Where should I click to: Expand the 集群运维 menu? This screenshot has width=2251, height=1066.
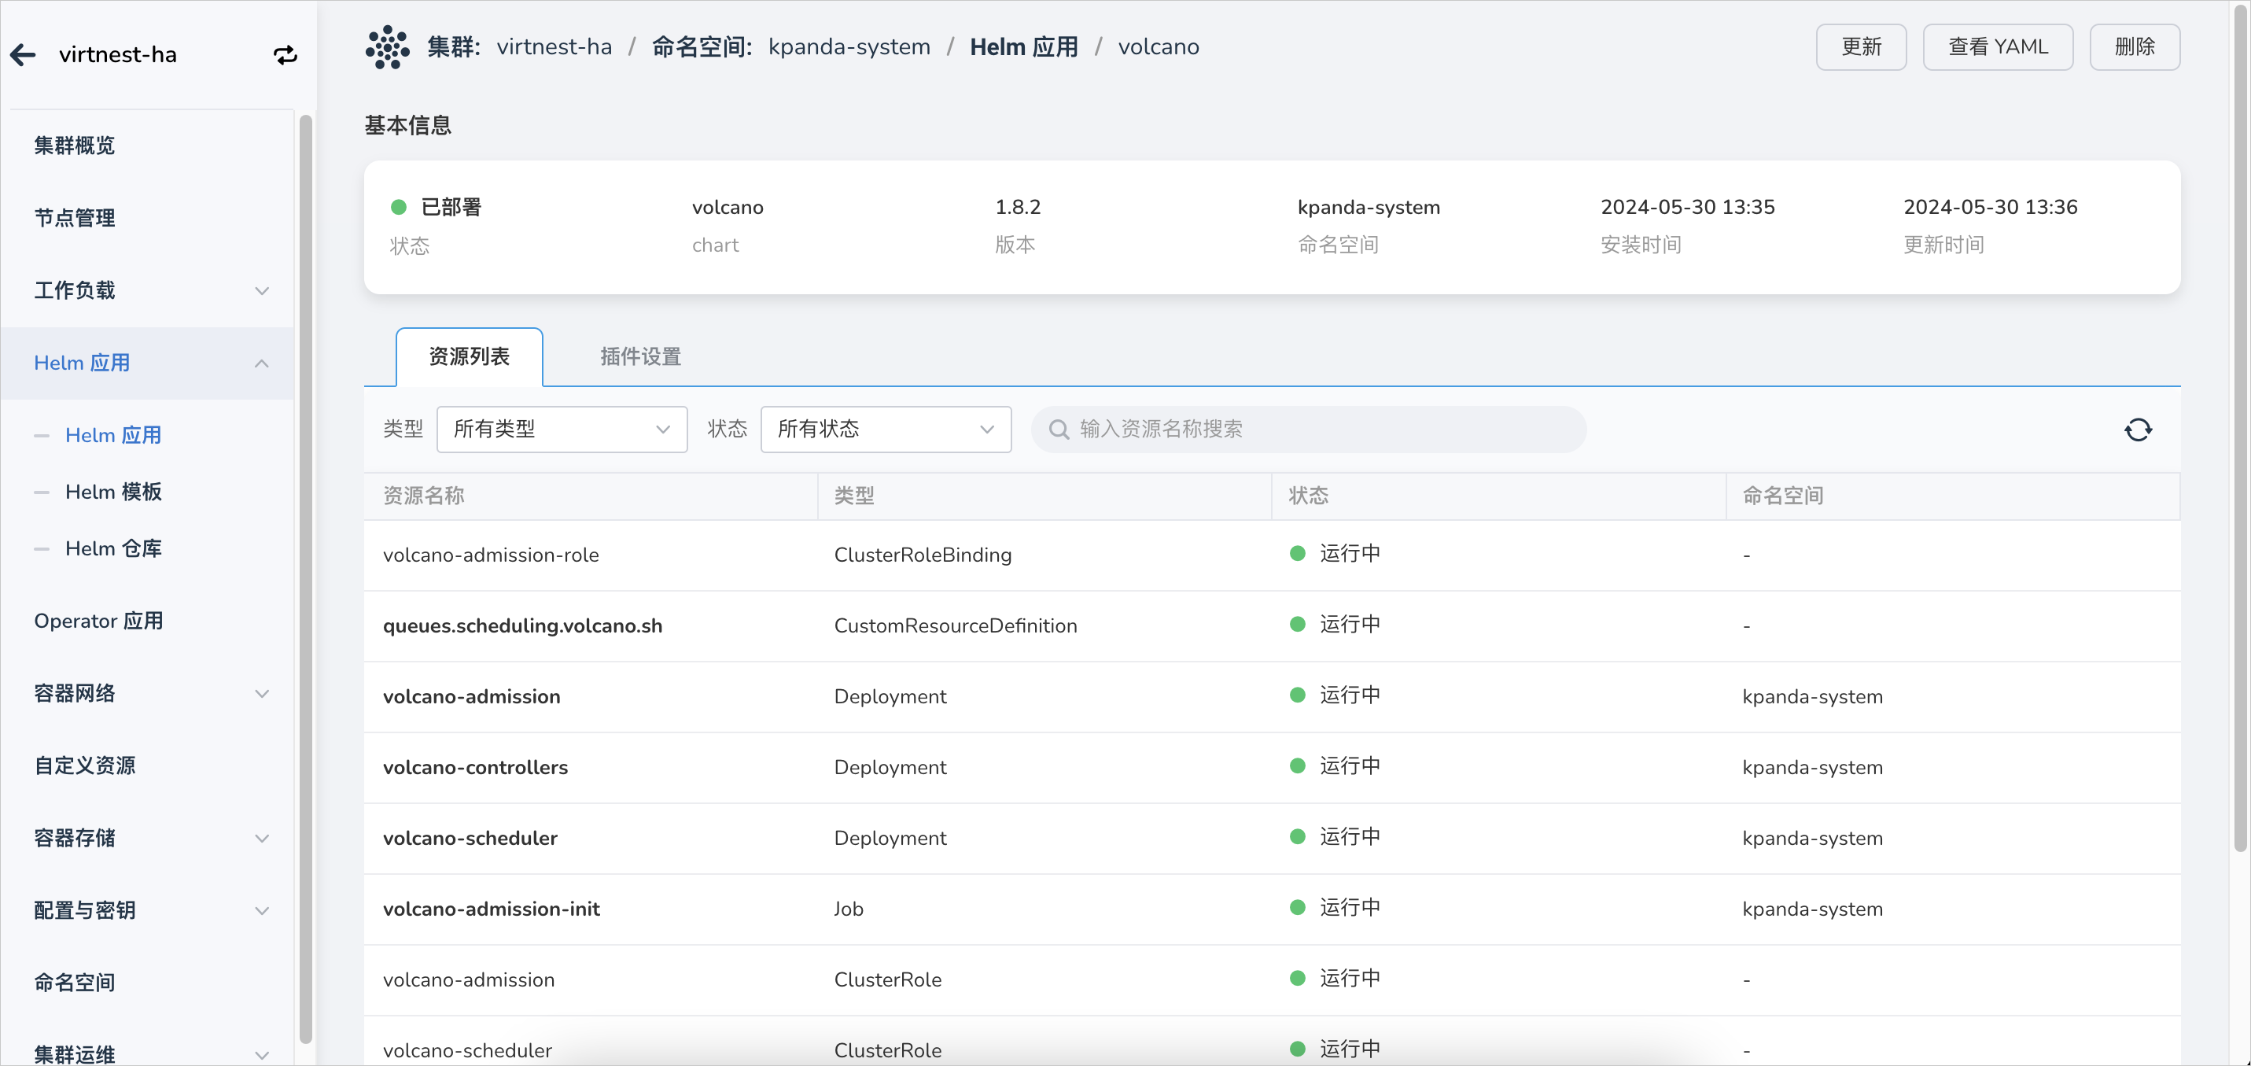(x=261, y=1055)
